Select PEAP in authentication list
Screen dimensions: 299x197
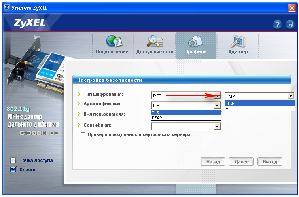186,118
